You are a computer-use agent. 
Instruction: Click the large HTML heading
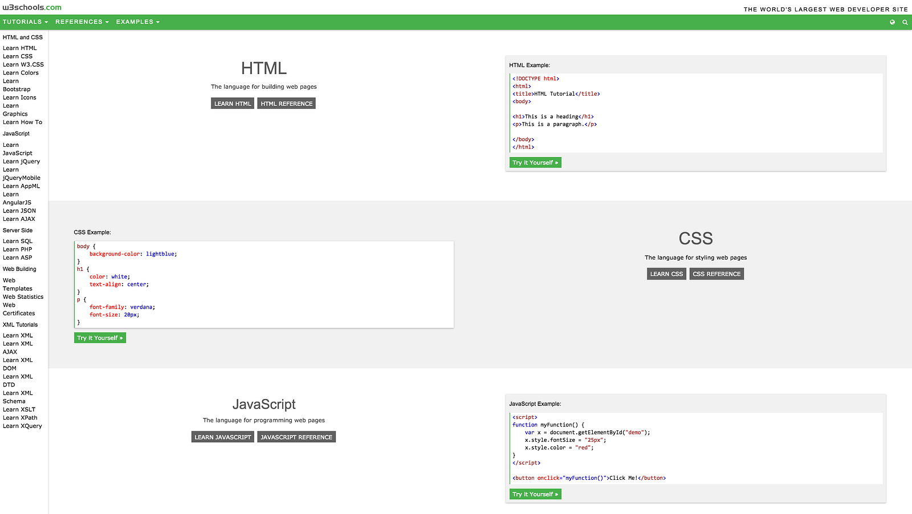[263, 68]
